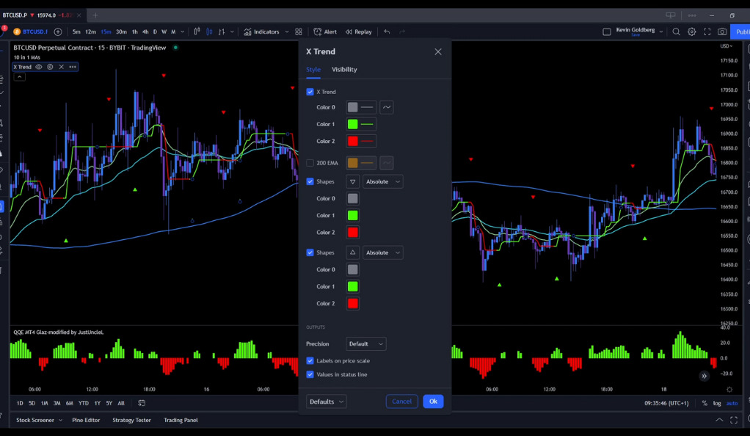Set date range to 1D
Screen dimensions: 750x436
click(20, 404)
